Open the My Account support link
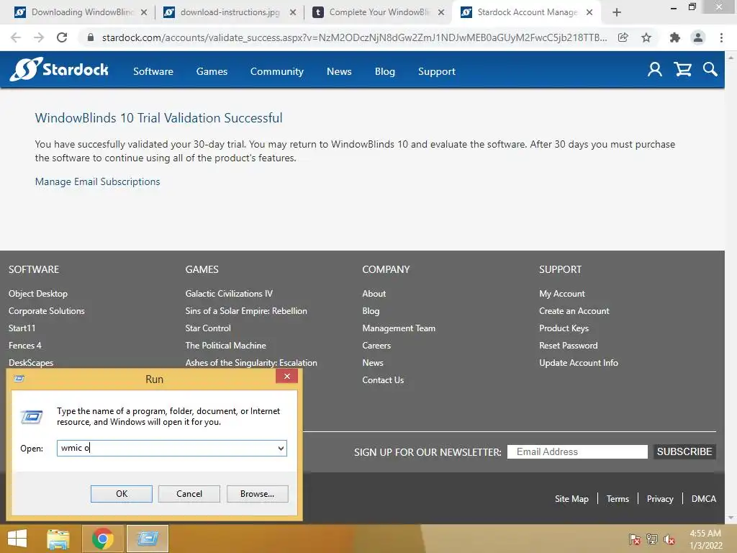The width and height of the screenshot is (737, 553). [562, 294]
